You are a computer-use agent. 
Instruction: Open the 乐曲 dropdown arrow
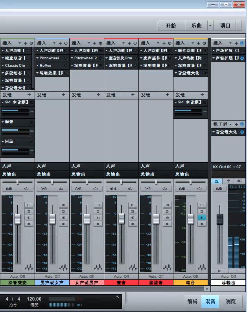[210, 26]
